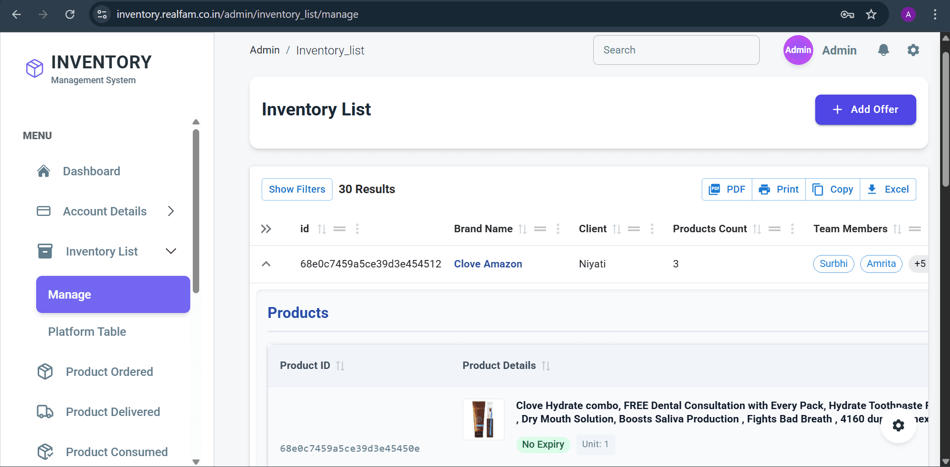Click the Inventory box logo icon

[34, 68]
